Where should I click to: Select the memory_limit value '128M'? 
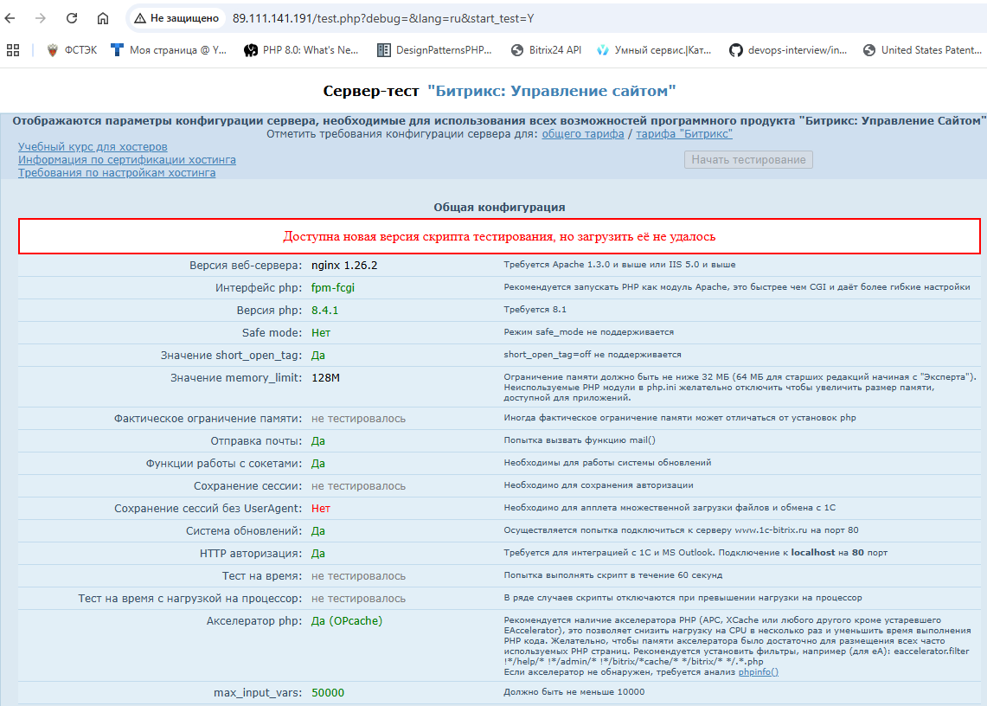tap(325, 378)
